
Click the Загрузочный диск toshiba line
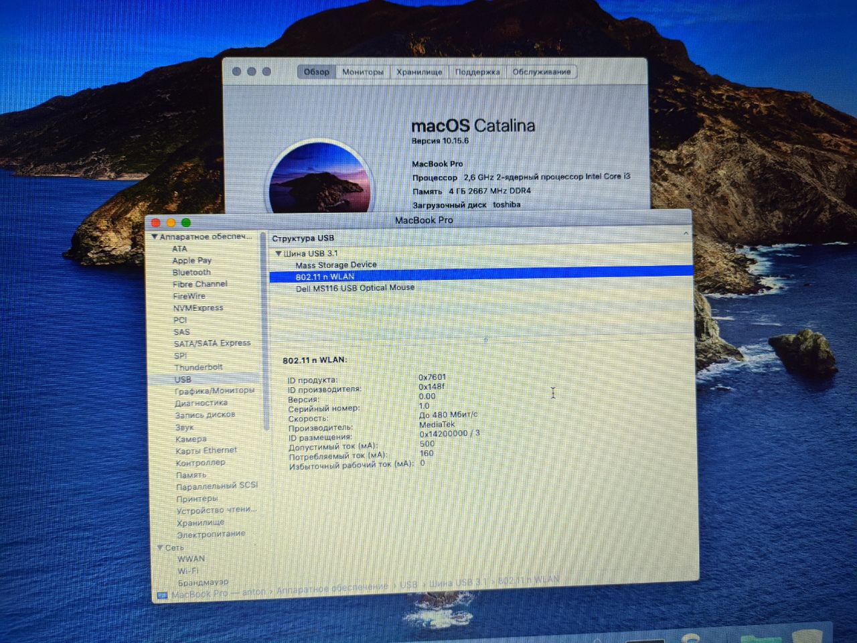[x=466, y=205]
